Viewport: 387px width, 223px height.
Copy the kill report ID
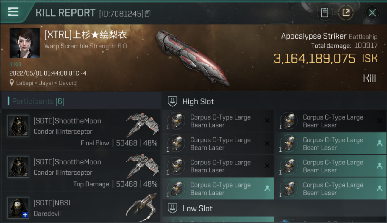click(x=148, y=13)
